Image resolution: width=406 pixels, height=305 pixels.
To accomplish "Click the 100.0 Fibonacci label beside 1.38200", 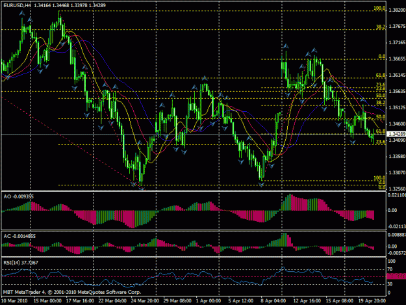I will point(379,8).
